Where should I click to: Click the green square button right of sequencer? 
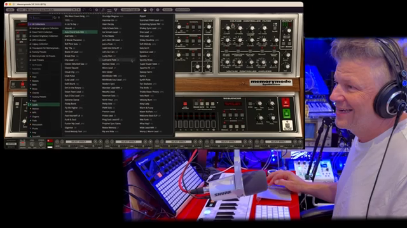click(x=286, y=113)
